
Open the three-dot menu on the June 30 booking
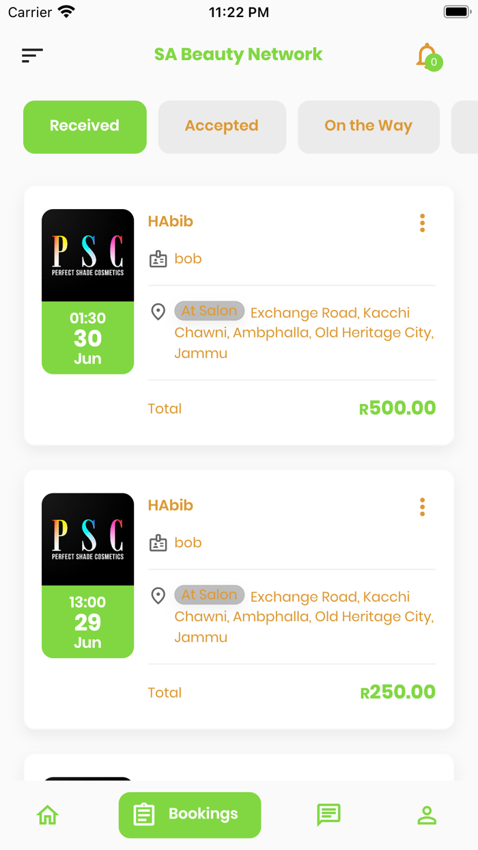(422, 222)
